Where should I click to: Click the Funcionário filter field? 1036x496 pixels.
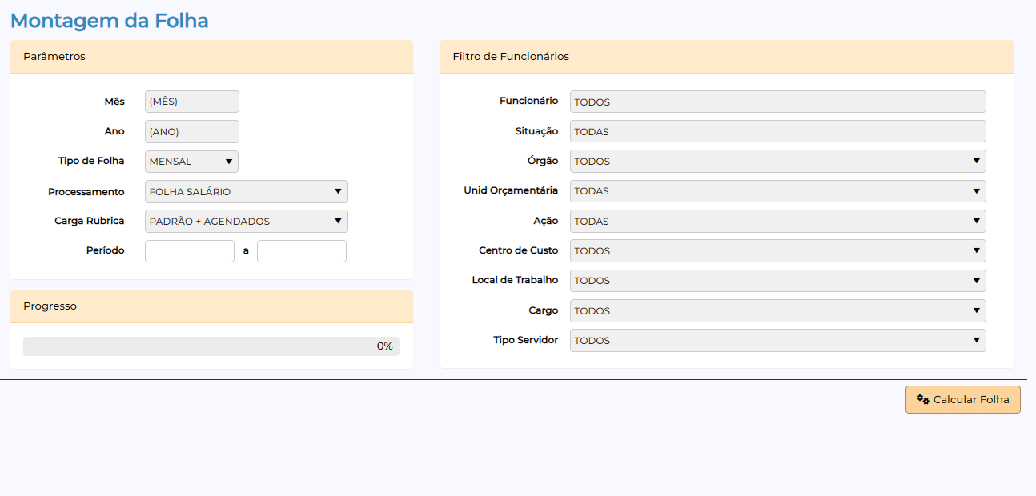[777, 102]
